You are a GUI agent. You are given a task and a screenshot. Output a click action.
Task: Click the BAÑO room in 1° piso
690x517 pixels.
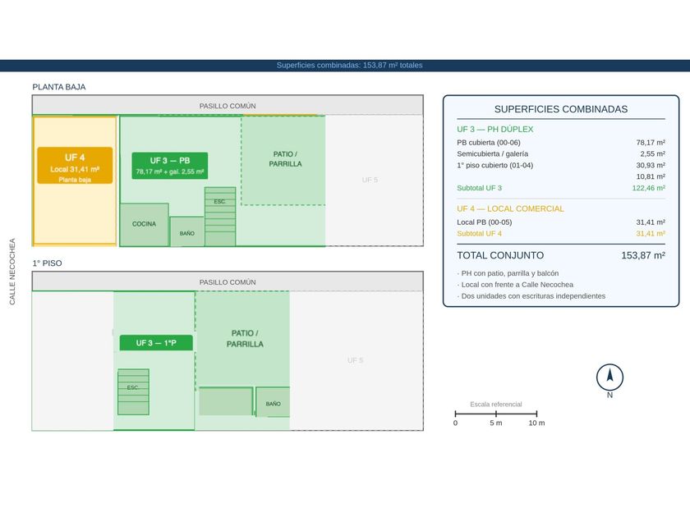(273, 402)
